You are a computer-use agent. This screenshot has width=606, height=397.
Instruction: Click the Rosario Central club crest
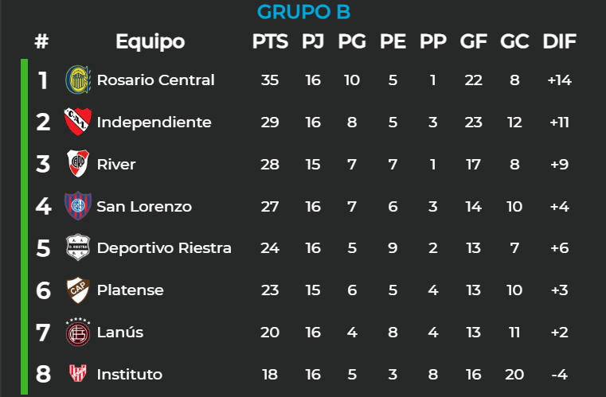78,80
